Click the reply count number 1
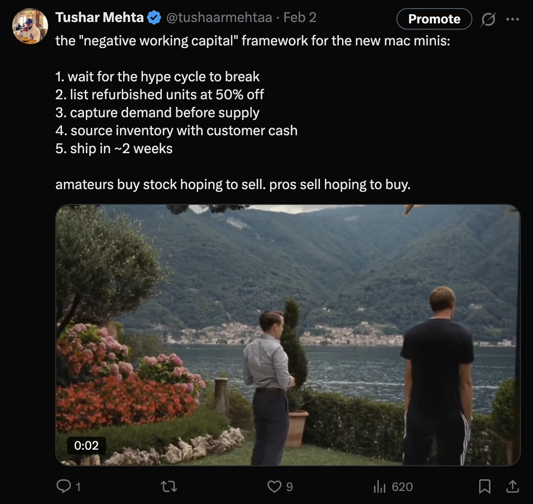Screen dimensions: 533x504 tap(78, 486)
